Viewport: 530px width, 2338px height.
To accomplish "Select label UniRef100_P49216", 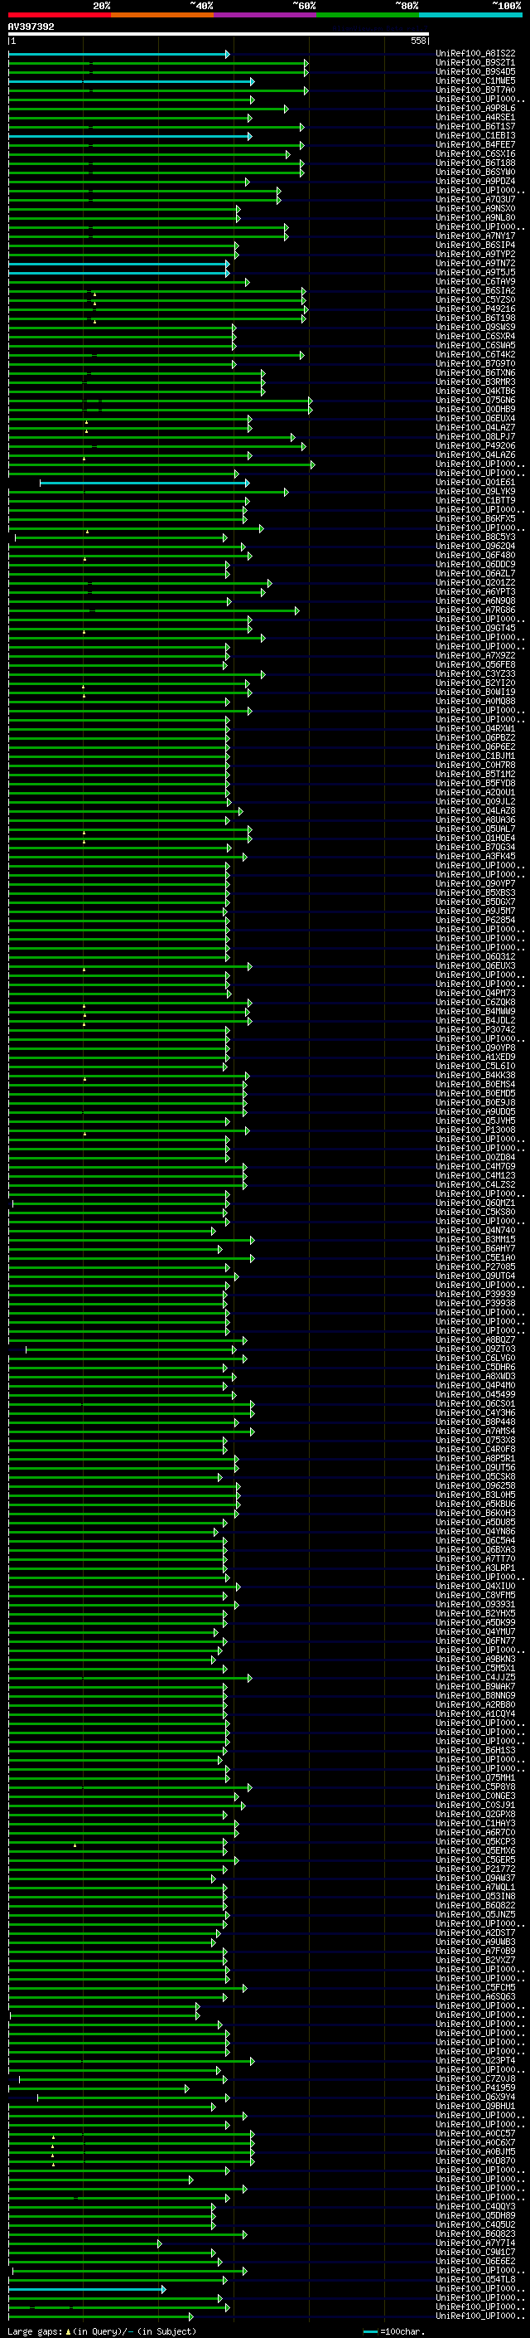I will pyautogui.click(x=475, y=309).
